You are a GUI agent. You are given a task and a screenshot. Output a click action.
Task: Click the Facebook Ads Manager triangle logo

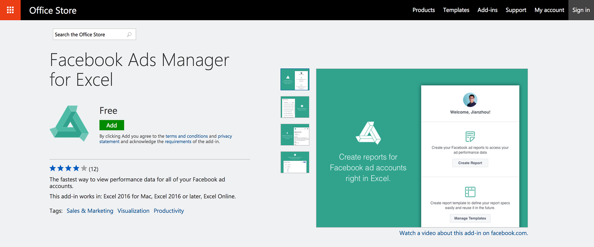click(69, 123)
